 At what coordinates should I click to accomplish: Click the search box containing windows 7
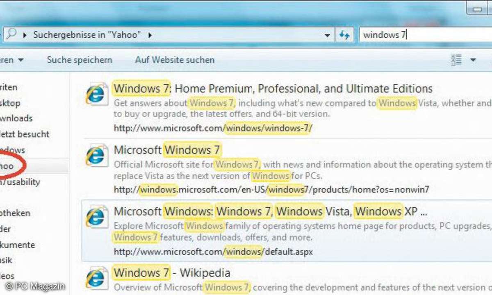tap(425, 35)
